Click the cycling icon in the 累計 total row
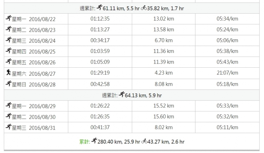 pyautogui.click(x=144, y=141)
